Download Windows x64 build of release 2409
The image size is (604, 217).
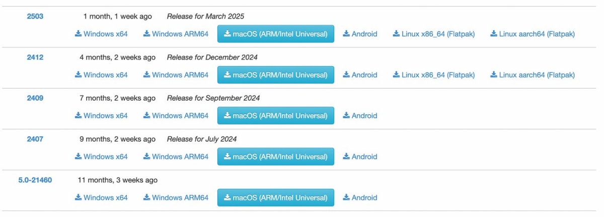(101, 116)
